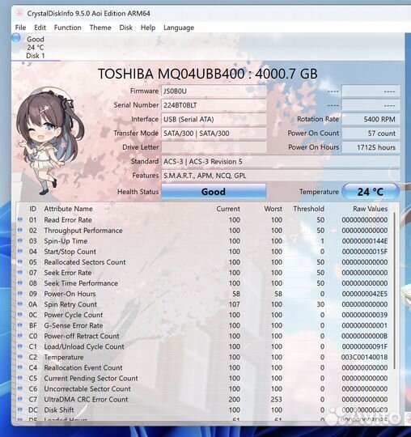This screenshot has height=437, width=411.
Task: Click raw value 0000000144E
Action: coord(364,241)
